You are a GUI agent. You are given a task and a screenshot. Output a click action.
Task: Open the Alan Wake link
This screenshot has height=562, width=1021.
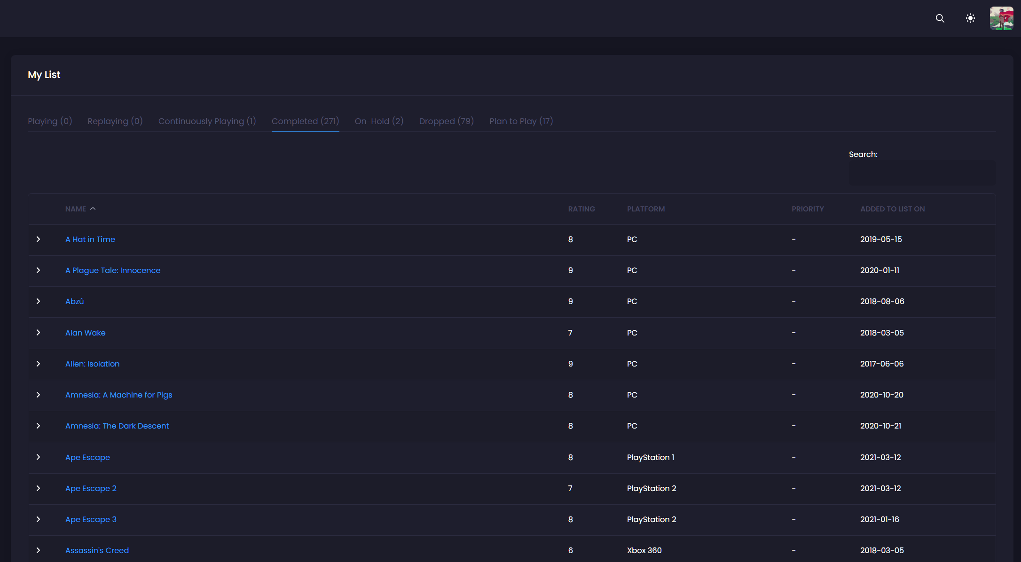click(x=85, y=333)
